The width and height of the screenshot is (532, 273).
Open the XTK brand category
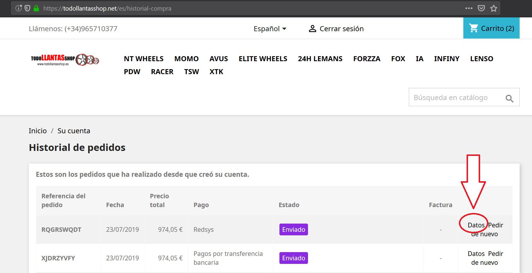coord(216,72)
